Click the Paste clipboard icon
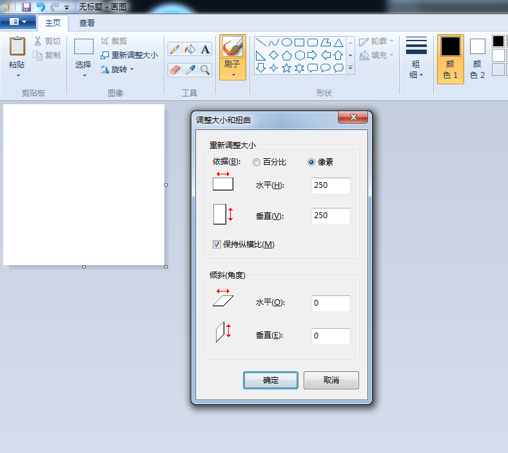Image resolution: width=508 pixels, height=453 pixels. (x=17, y=46)
